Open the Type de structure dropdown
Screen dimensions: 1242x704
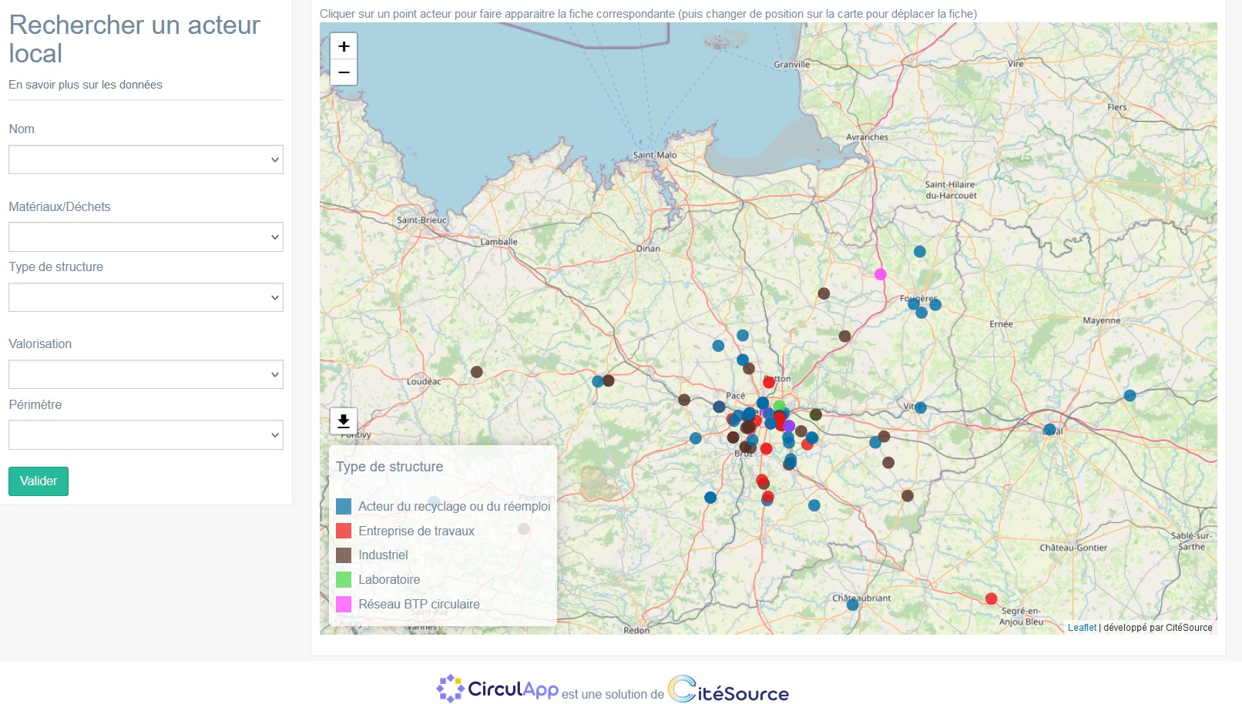coord(146,297)
